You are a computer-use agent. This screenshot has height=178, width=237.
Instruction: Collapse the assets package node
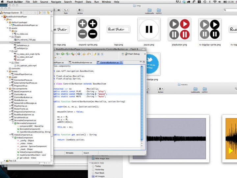click(7, 28)
